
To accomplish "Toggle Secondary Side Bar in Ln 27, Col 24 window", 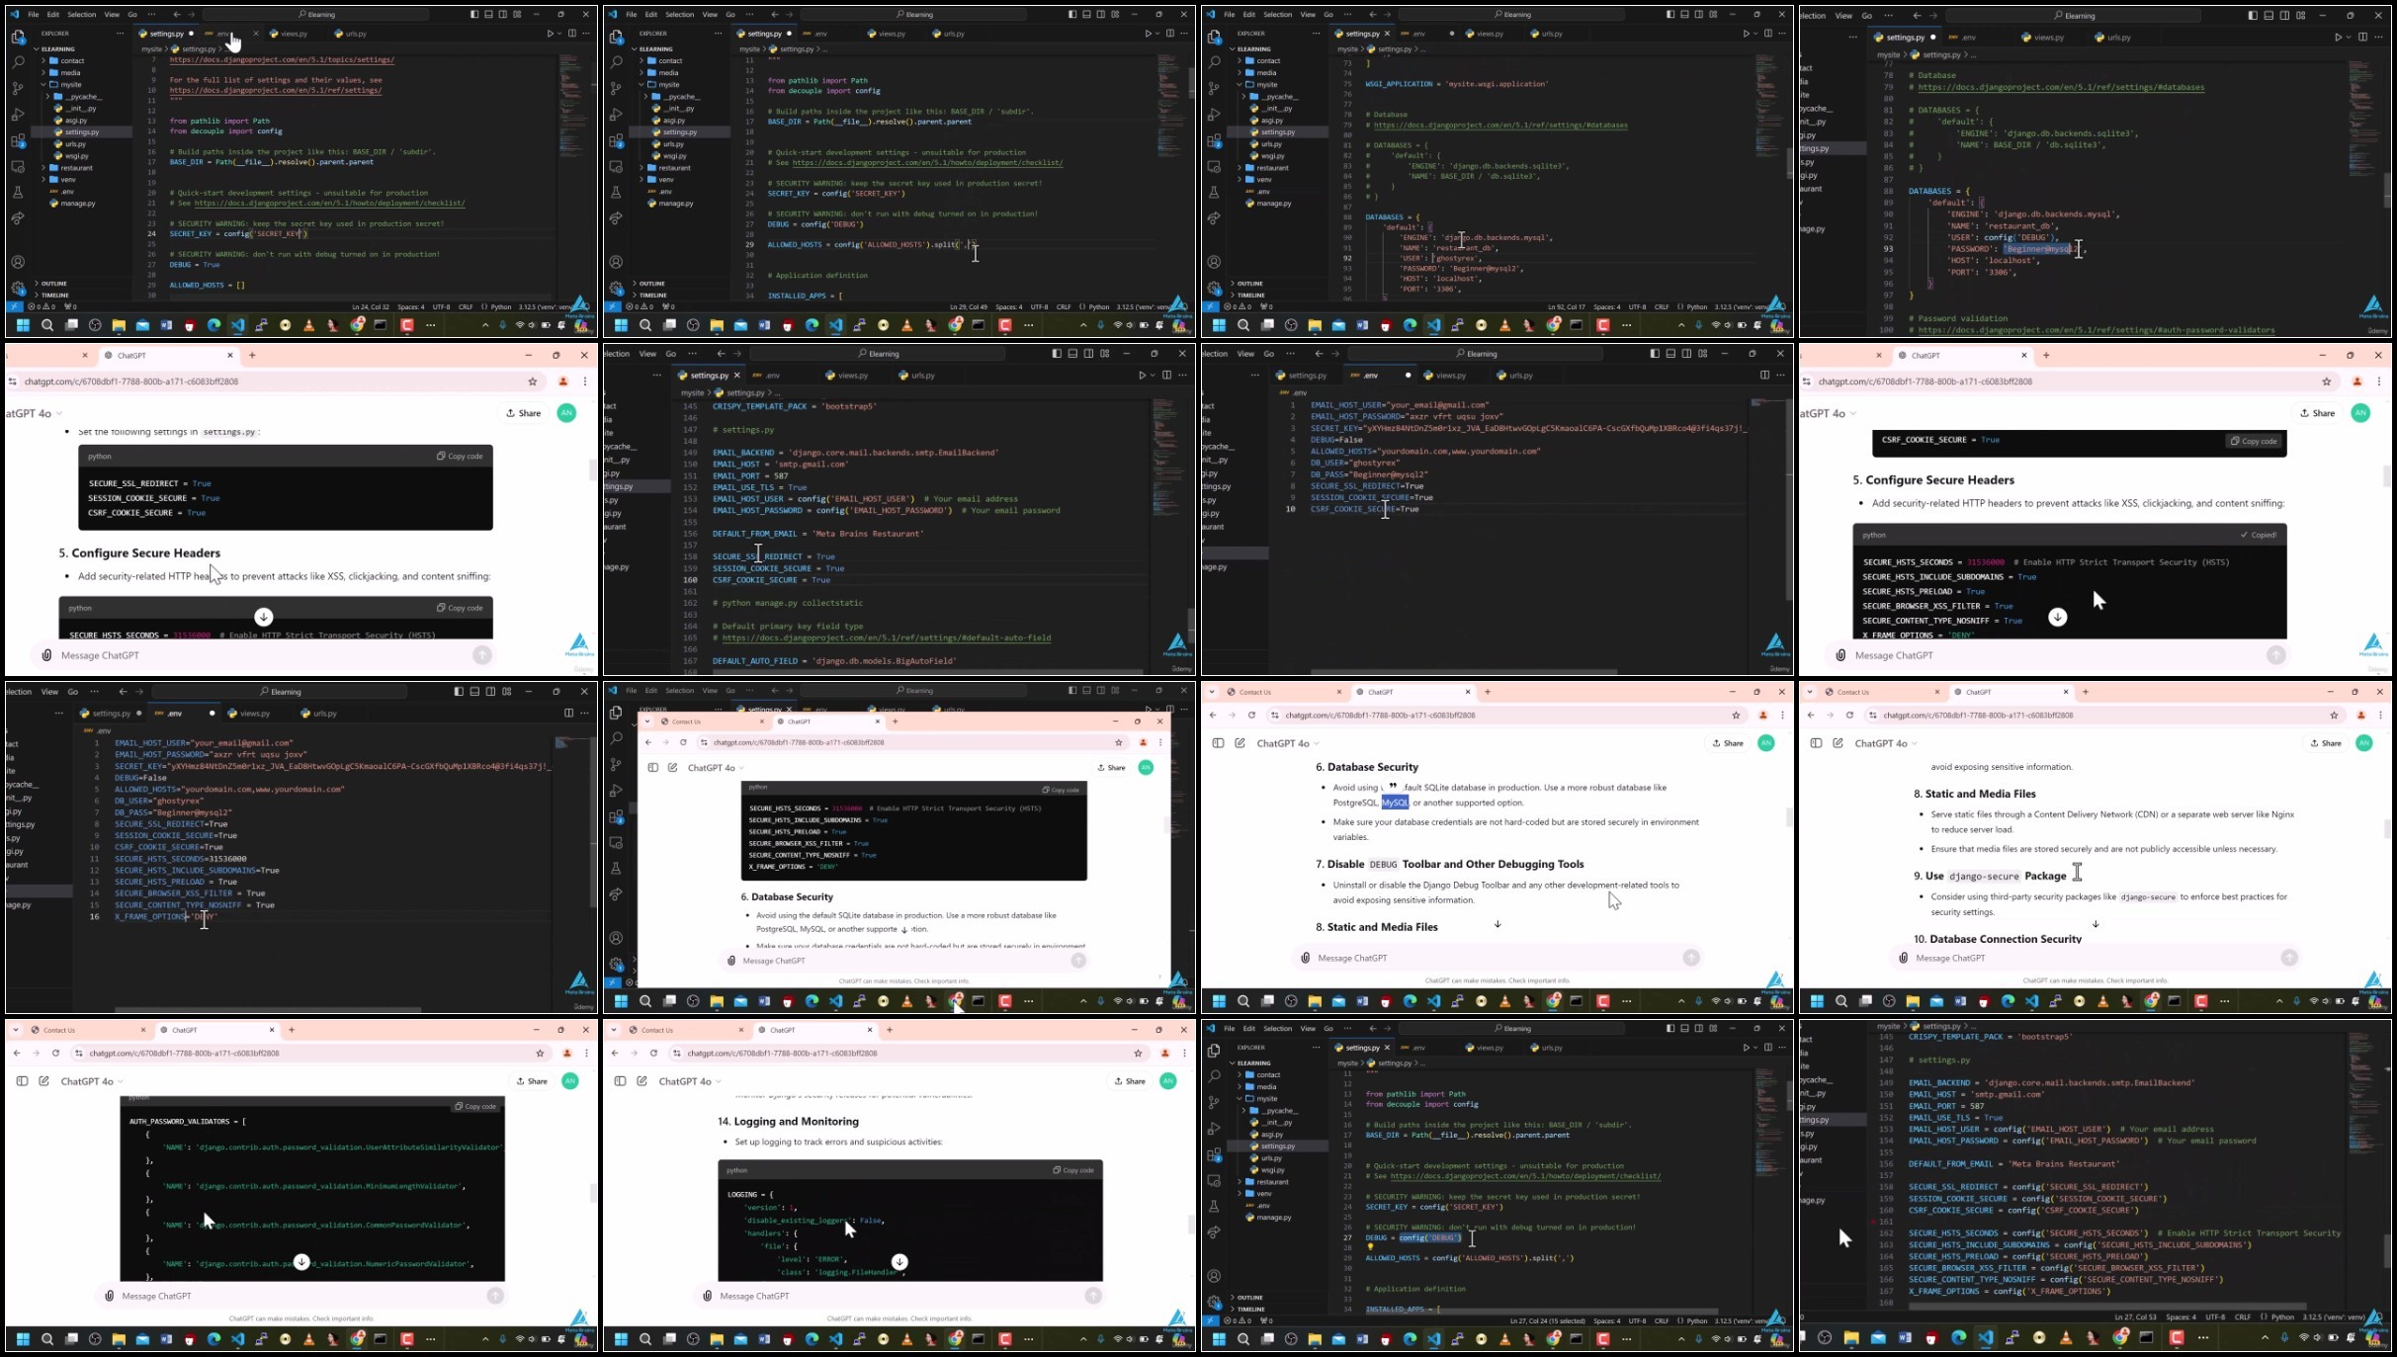I will tap(1699, 1029).
